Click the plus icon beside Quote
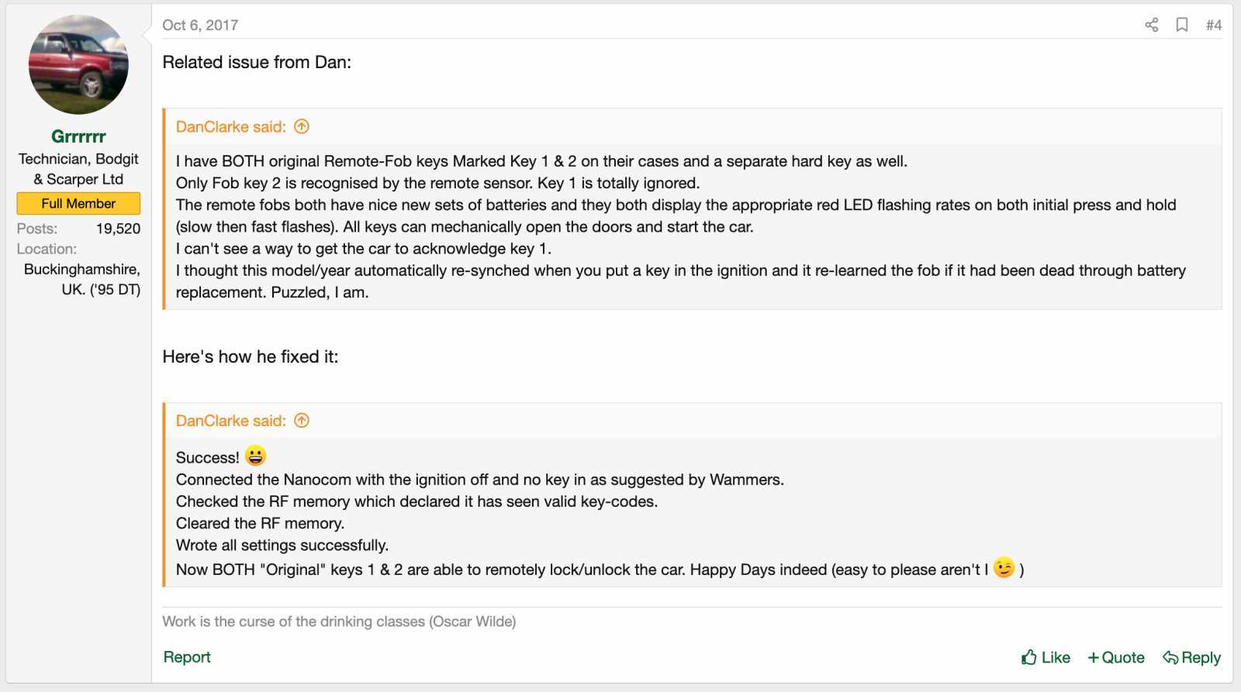The image size is (1241, 692). [x=1094, y=657]
